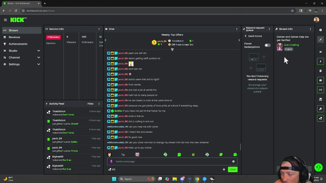326x183 pixels.
Task: Toggle the broadcast signal widget in right sidebar
Action: tap(320, 90)
